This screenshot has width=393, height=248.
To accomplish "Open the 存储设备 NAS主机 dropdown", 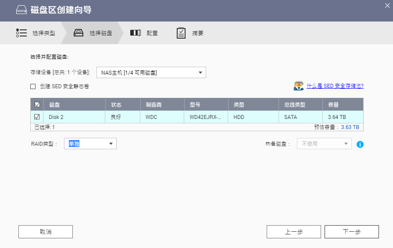I will 151,72.
